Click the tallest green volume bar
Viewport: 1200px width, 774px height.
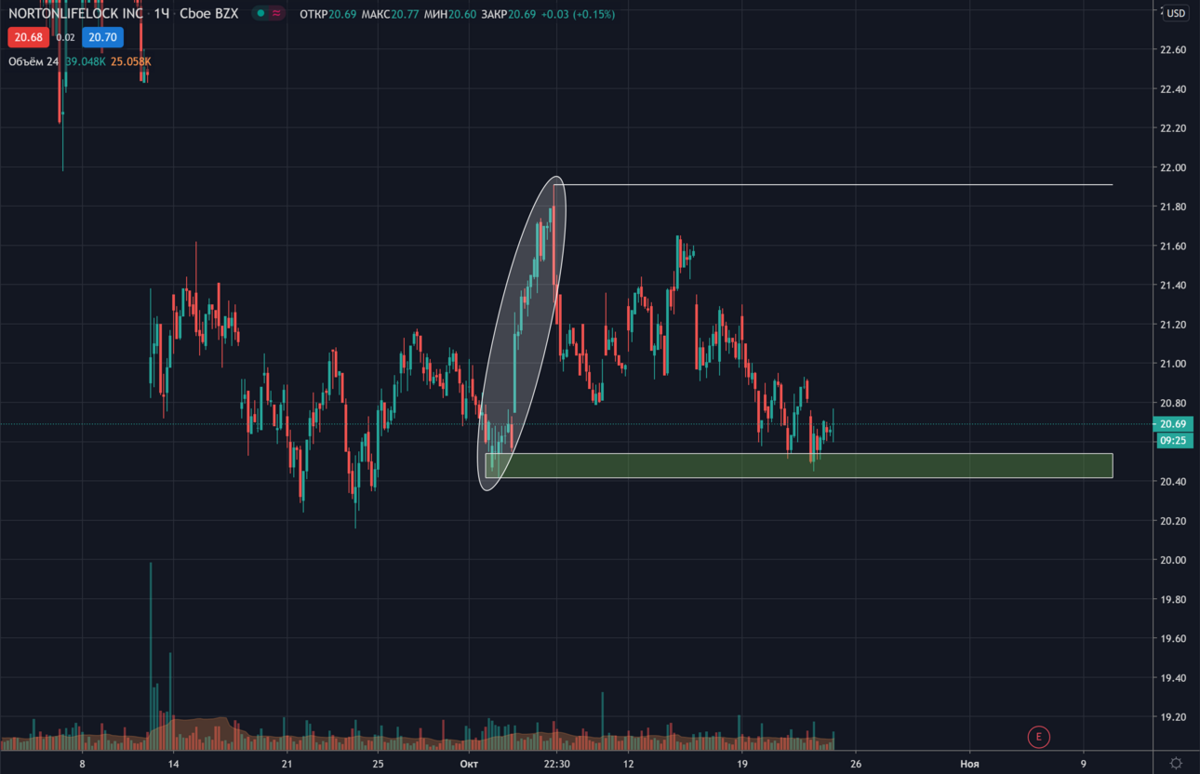point(151,656)
